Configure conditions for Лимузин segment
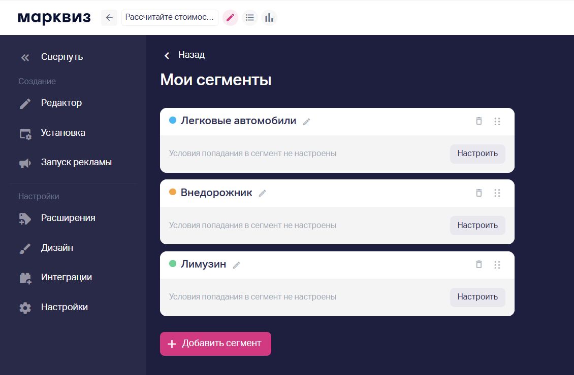Image resolution: width=574 pixels, height=375 pixels. (477, 297)
